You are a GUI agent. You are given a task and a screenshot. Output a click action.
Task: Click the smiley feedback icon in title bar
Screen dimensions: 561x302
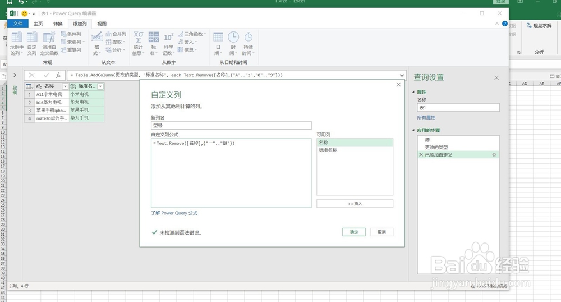(x=24, y=13)
